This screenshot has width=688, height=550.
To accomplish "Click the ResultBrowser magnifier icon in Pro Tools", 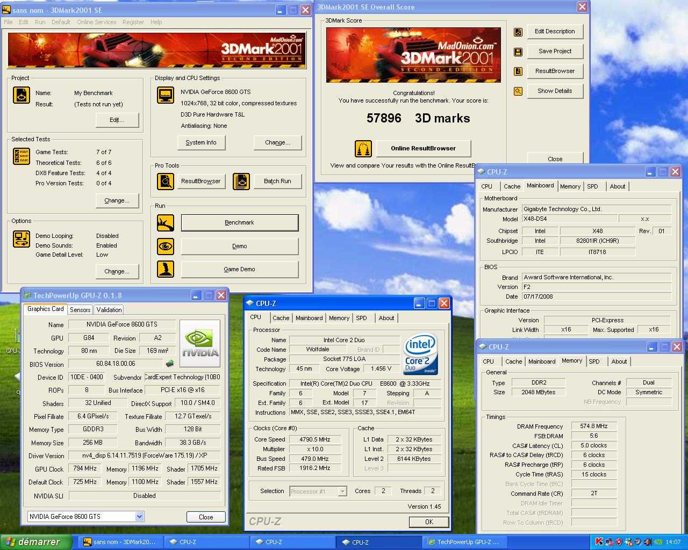I will [x=165, y=182].
